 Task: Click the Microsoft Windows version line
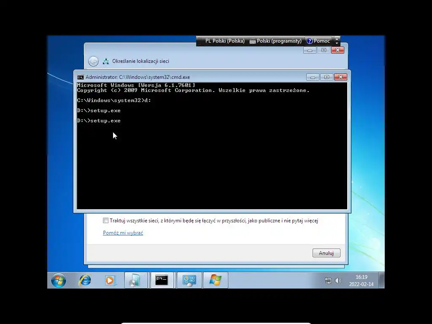[136, 85]
